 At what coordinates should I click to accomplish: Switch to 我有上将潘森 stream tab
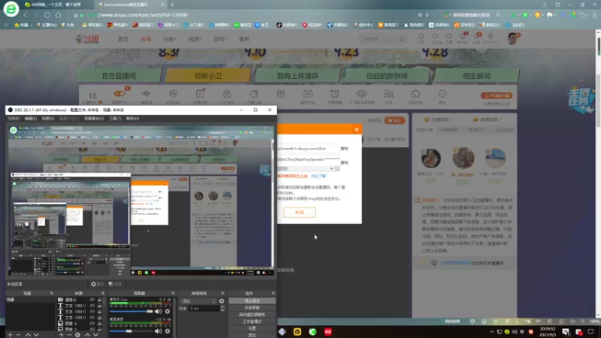click(x=297, y=76)
